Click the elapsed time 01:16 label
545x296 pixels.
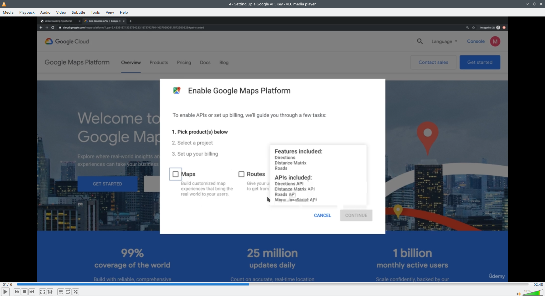[8, 284]
